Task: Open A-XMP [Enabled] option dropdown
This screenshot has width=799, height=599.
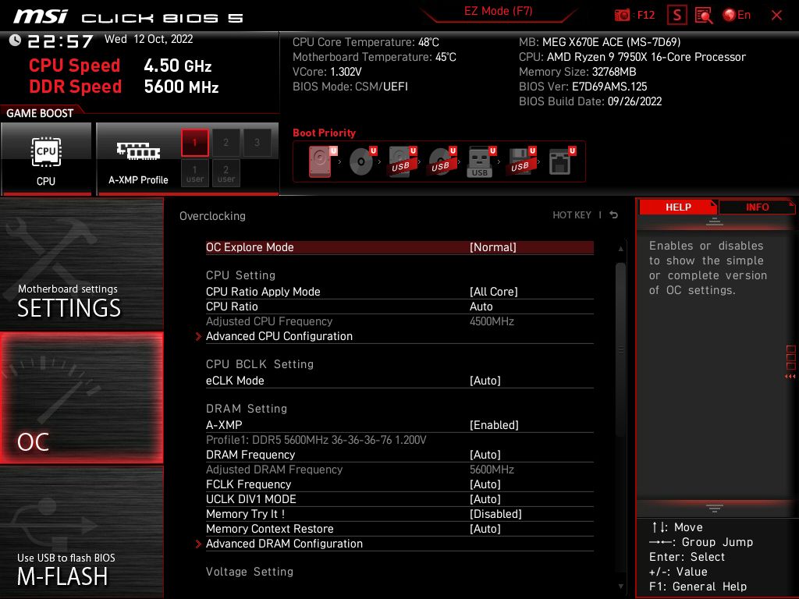Action: [x=399, y=425]
